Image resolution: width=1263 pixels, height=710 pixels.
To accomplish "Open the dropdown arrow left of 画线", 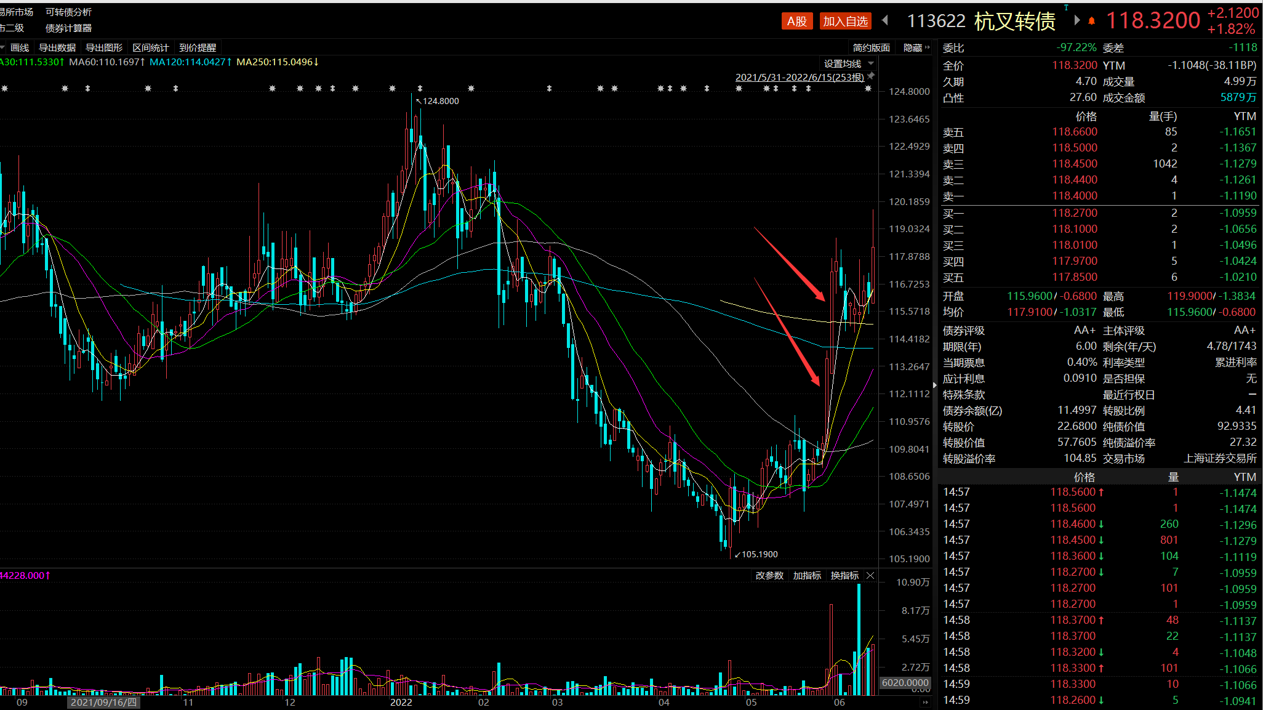I will coord(3,47).
